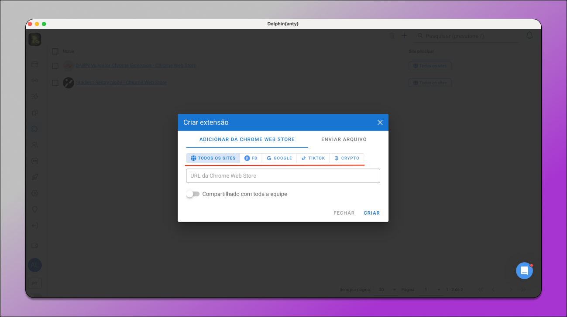Check the DAWN Validator row checkbox
Viewport: 567px width, 317px height.
coord(55,66)
